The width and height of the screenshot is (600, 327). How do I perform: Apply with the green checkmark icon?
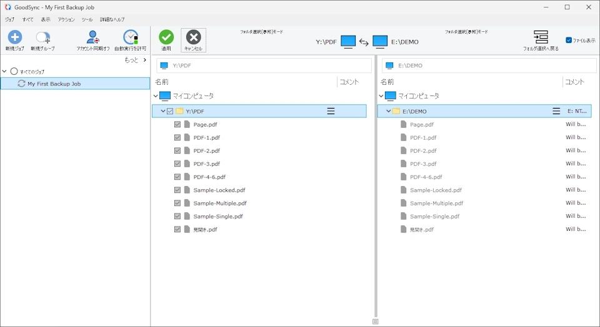pyautogui.click(x=166, y=37)
